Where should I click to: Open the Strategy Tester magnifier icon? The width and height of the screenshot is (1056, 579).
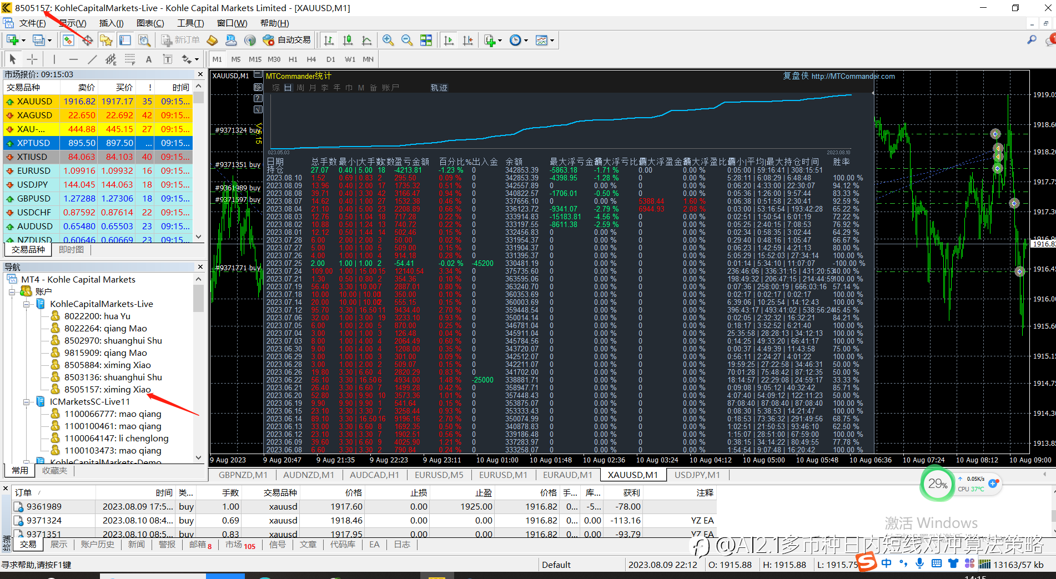point(144,40)
